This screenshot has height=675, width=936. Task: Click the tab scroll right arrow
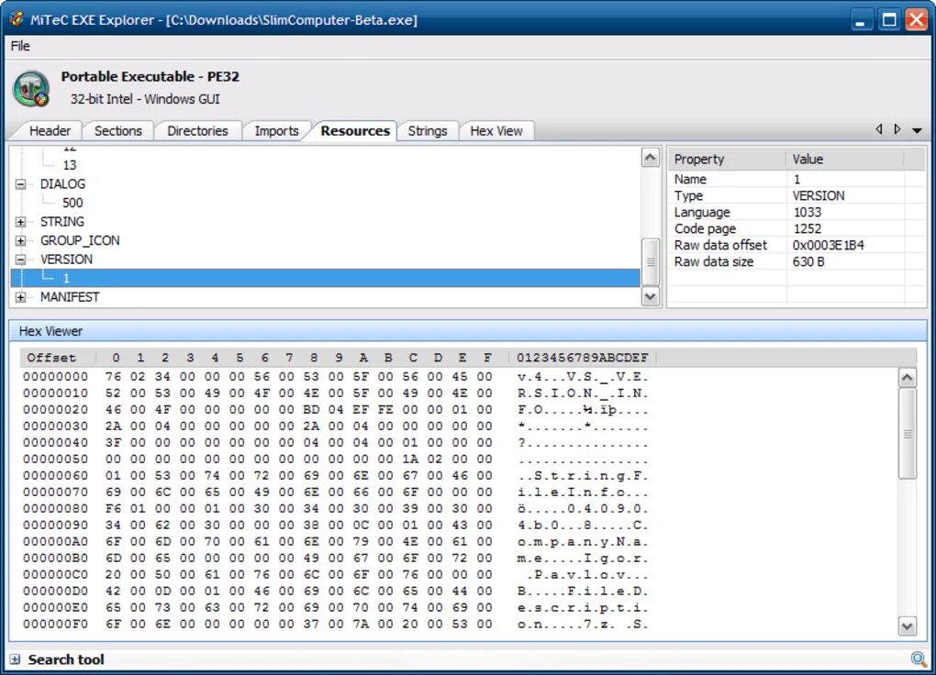897,129
